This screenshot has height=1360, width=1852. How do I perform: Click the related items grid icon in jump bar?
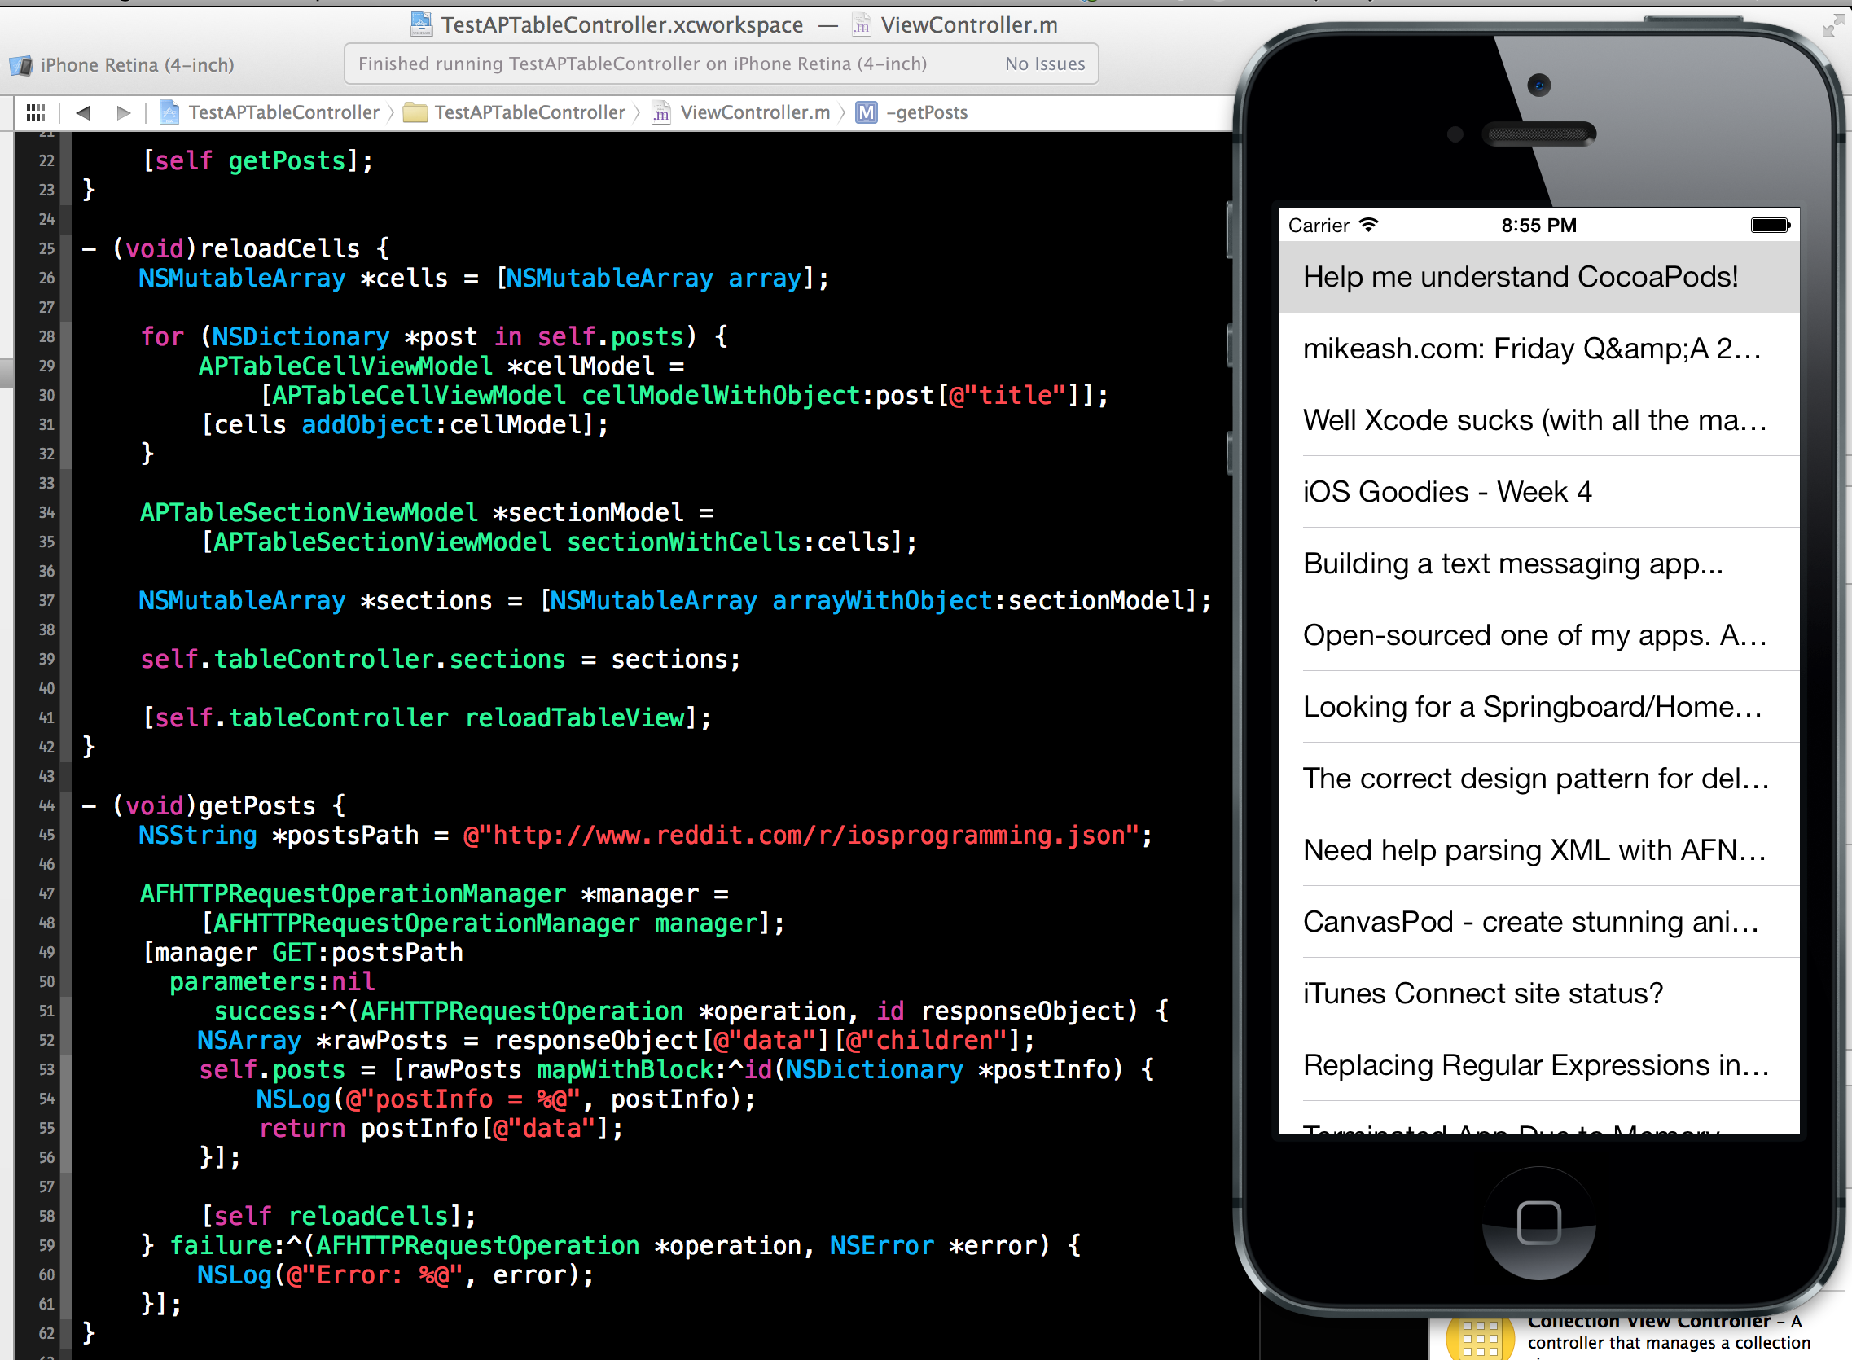pyautogui.click(x=35, y=112)
